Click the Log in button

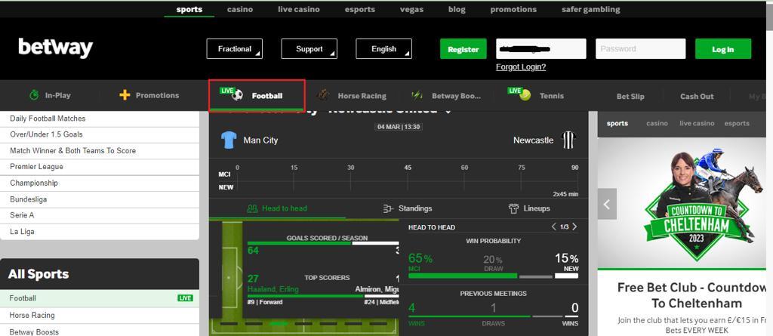(x=723, y=49)
